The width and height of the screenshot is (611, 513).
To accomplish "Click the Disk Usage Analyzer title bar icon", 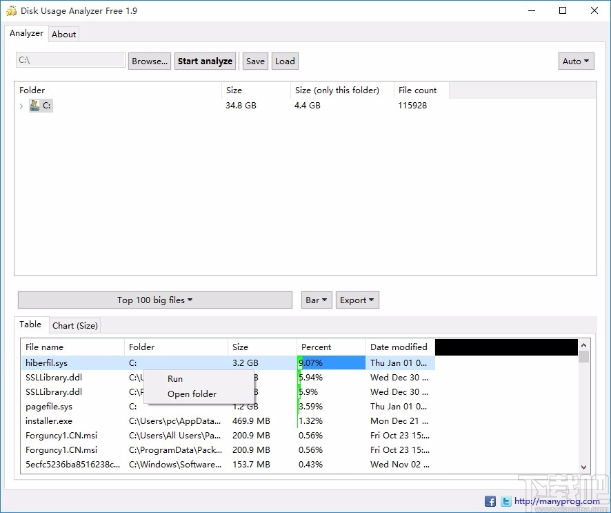I will point(10,10).
